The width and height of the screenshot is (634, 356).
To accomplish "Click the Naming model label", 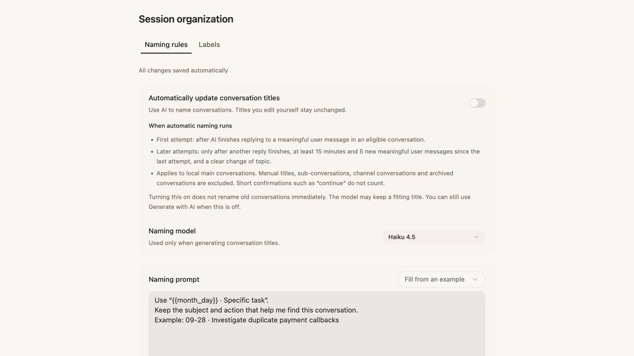I will point(172,231).
